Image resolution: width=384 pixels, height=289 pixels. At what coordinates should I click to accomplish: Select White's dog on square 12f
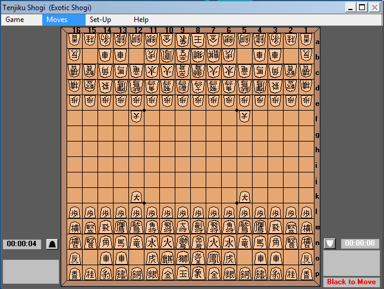136,117
